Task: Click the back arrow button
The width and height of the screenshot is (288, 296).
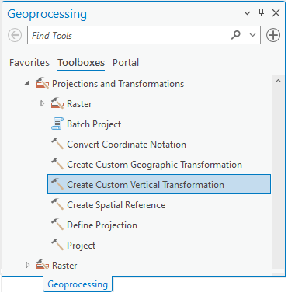Action: click(15, 35)
